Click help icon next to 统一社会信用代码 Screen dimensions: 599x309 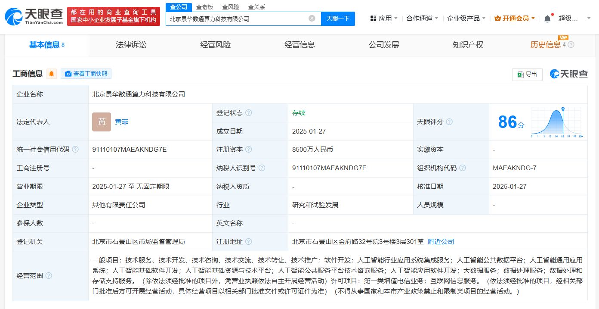[x=75, y=150]
